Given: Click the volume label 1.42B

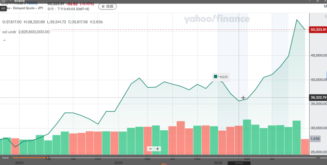Looking at the screenshot, I should [x=314, y=139].
